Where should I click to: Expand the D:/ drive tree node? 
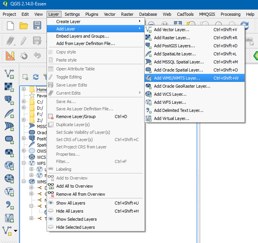24,107
